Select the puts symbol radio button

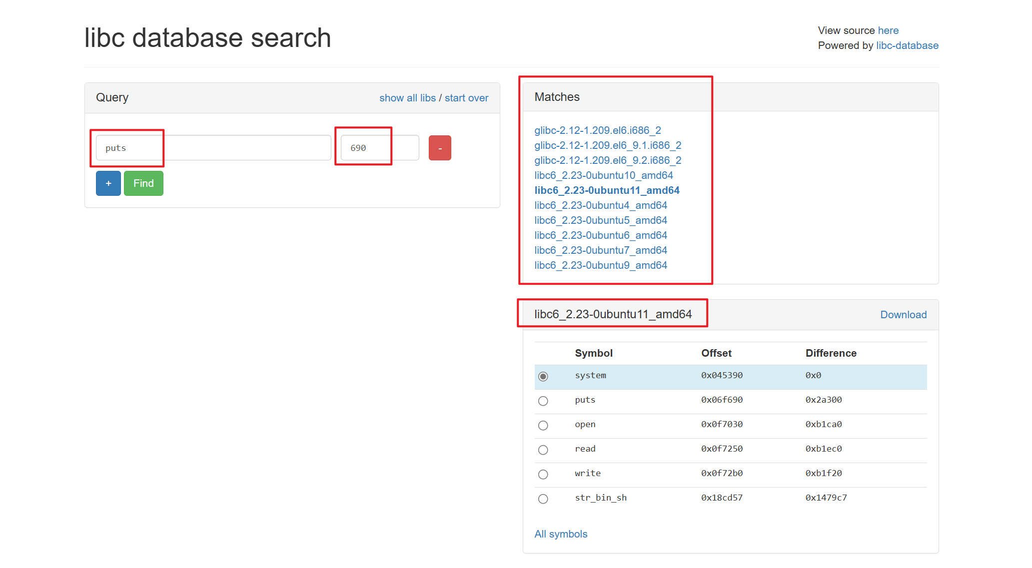543,401
